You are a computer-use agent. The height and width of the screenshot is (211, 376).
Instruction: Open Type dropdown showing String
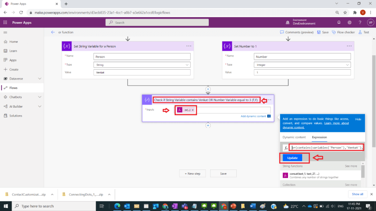coord(142,65)
